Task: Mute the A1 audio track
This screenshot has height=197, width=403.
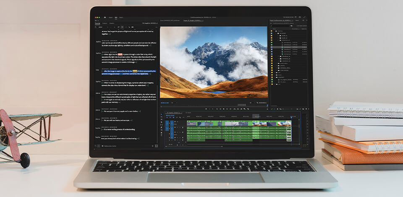Action: 177,127
